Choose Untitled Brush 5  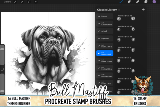126,60
